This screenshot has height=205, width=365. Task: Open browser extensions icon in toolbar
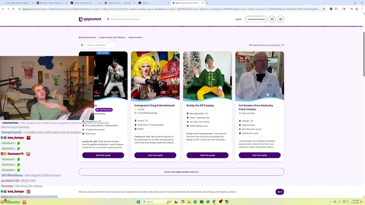[336, 9]
